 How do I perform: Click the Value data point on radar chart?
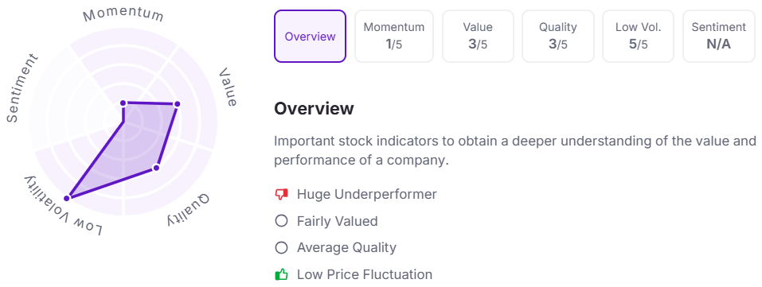pos(177,104)
